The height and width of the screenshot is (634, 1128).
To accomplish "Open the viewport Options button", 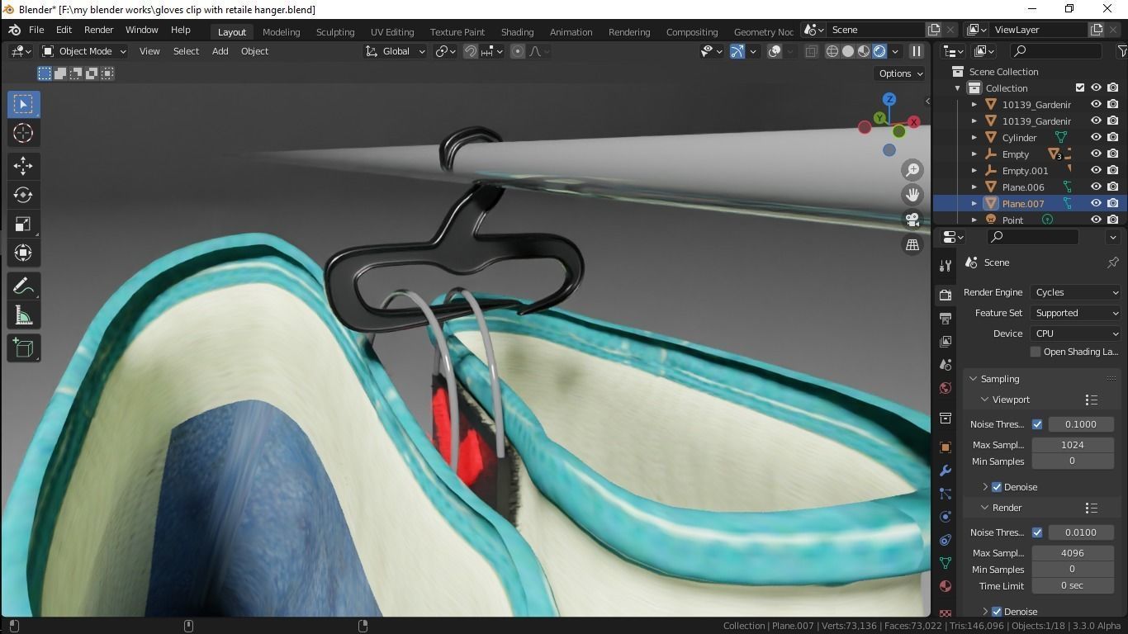I will (x=900, y=73).
